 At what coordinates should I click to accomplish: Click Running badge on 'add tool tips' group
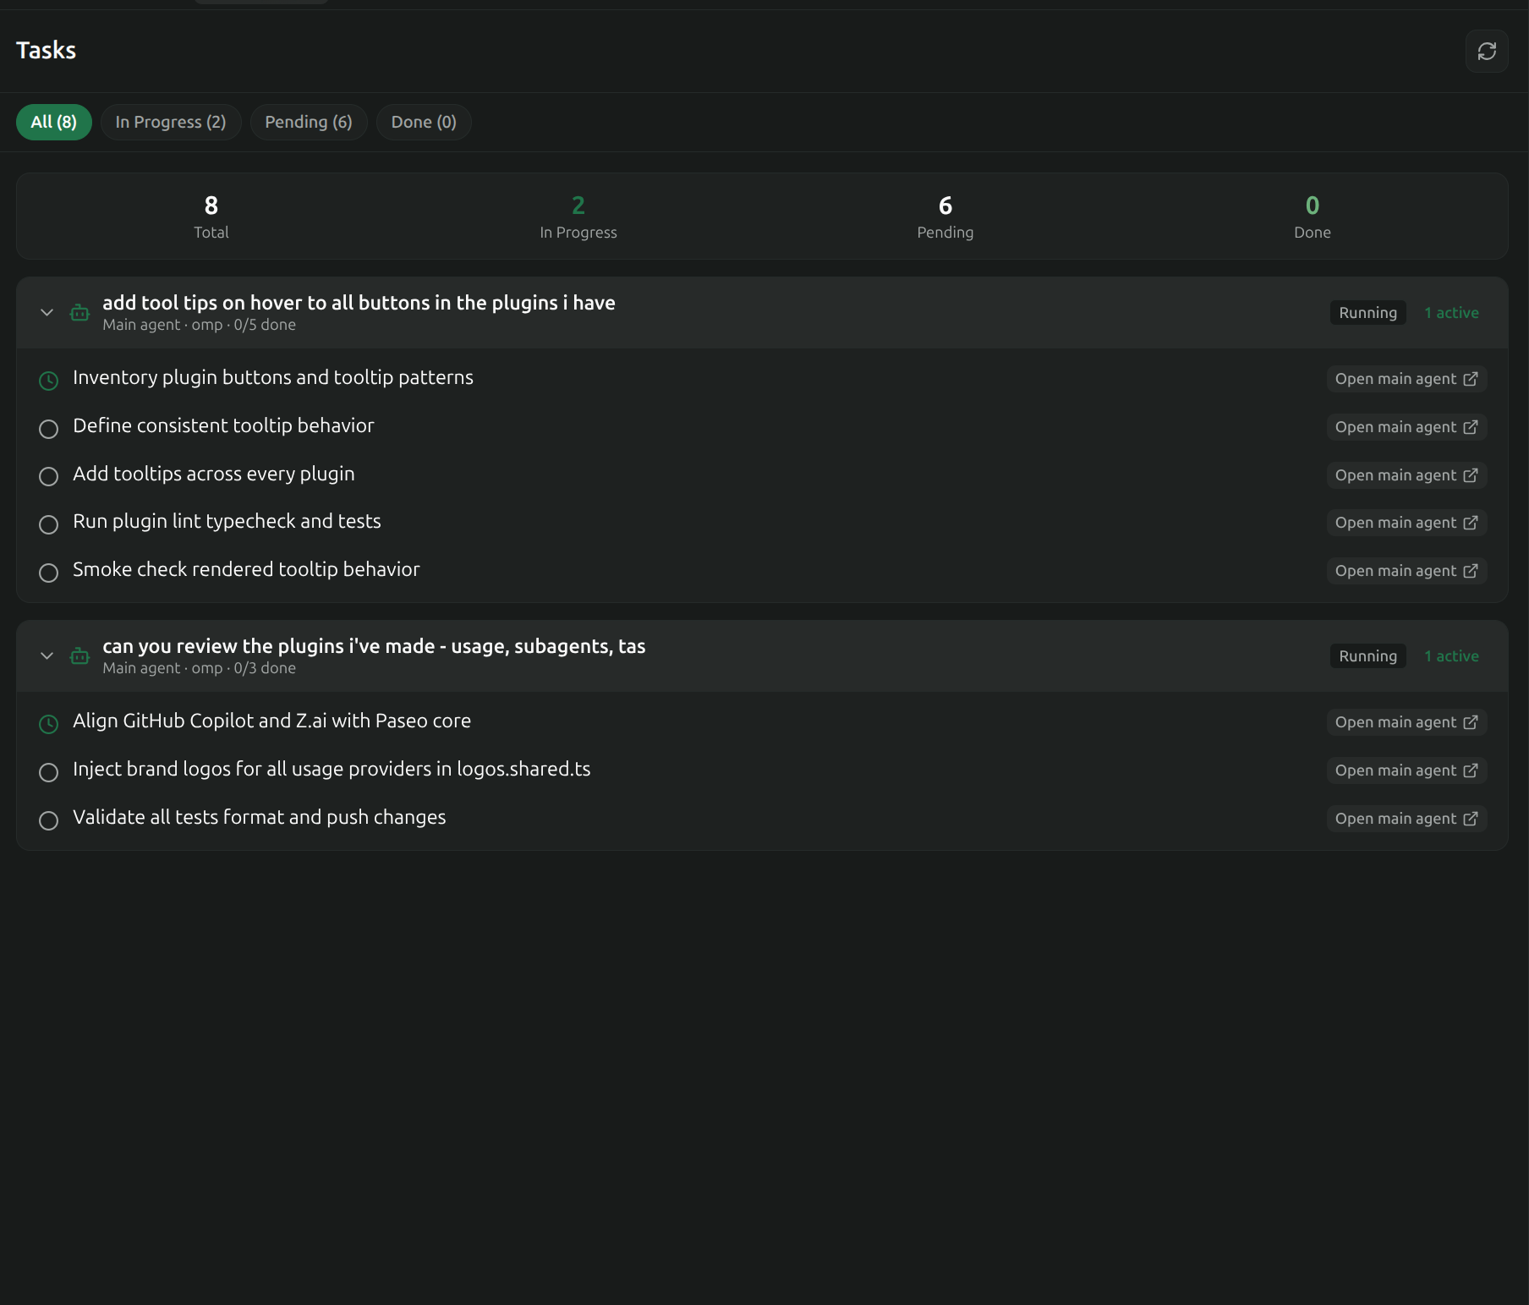point(1367,313)
